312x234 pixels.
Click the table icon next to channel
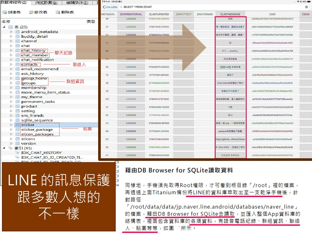click(18, 41)
